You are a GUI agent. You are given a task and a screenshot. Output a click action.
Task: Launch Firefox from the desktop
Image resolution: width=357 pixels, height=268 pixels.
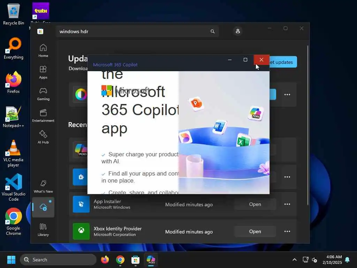14,82
